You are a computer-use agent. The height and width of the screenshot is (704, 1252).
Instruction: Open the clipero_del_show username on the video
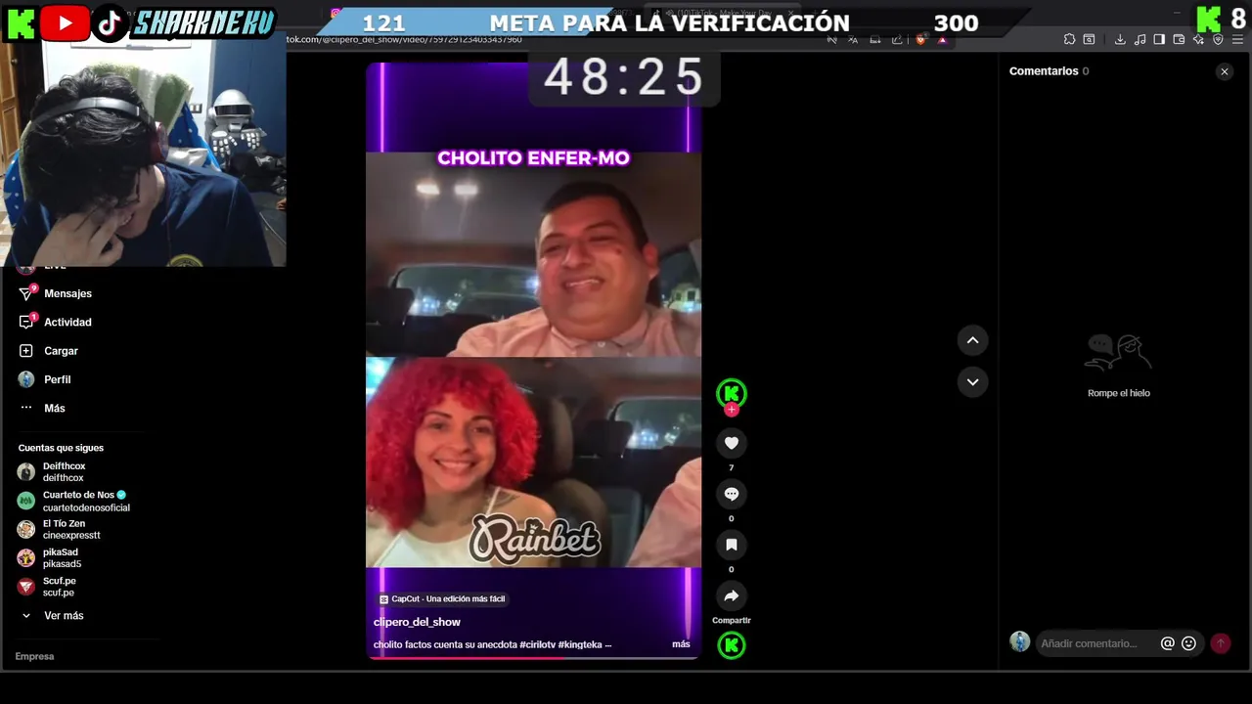click(417, 622)
